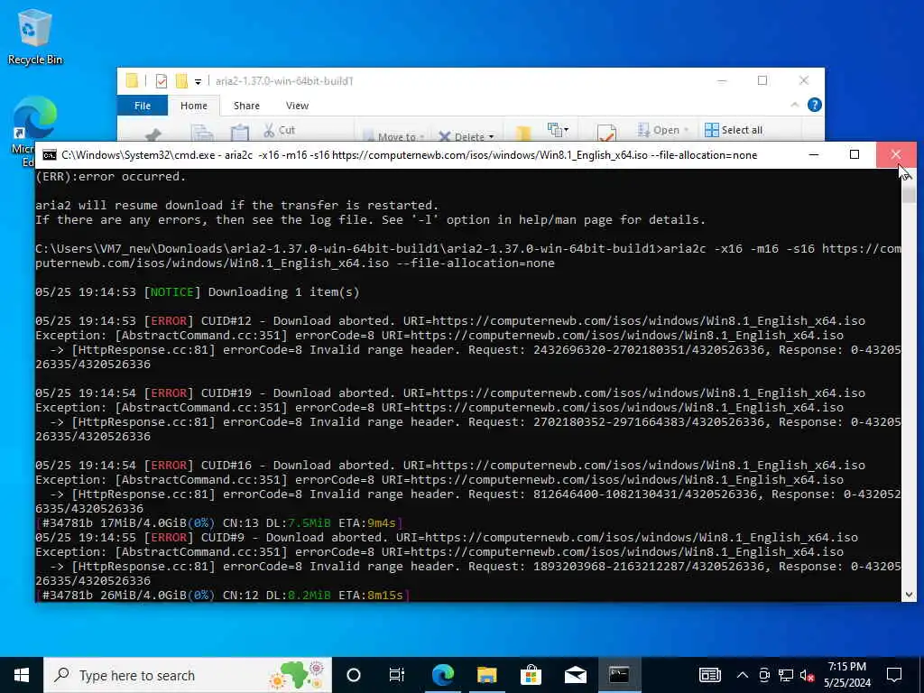
Task: Open the Customize Quick Access Toolbar dropdown
Action: 198,81
